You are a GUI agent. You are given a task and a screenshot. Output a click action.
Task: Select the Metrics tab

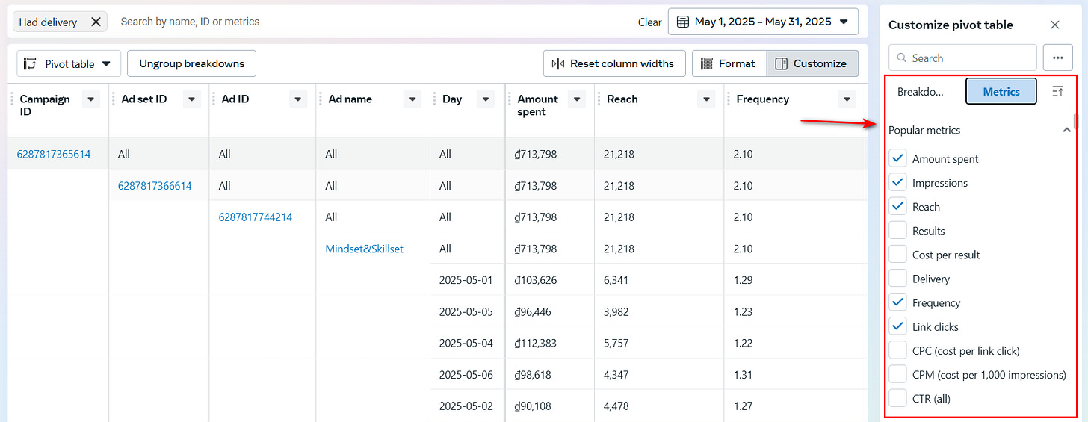1001,91
